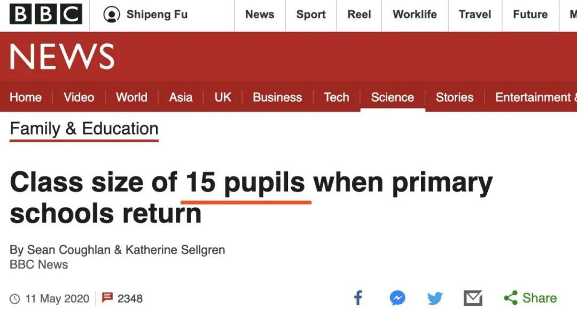577x315 pixels.
Task: Click the BBC logo
Action: click(46, 14)
